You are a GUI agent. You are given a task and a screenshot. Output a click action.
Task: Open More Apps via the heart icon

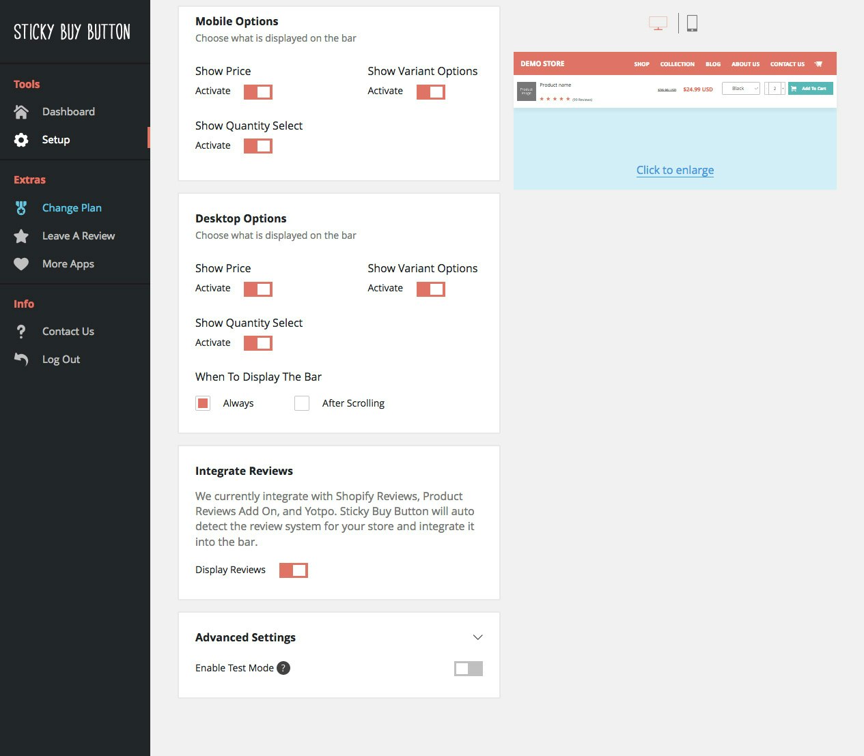21,263
